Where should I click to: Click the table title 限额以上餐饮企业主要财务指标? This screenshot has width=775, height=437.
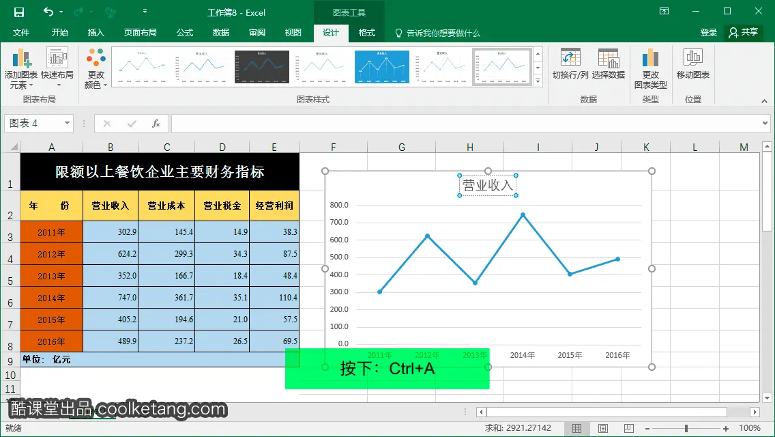click(x=160, y=172)
